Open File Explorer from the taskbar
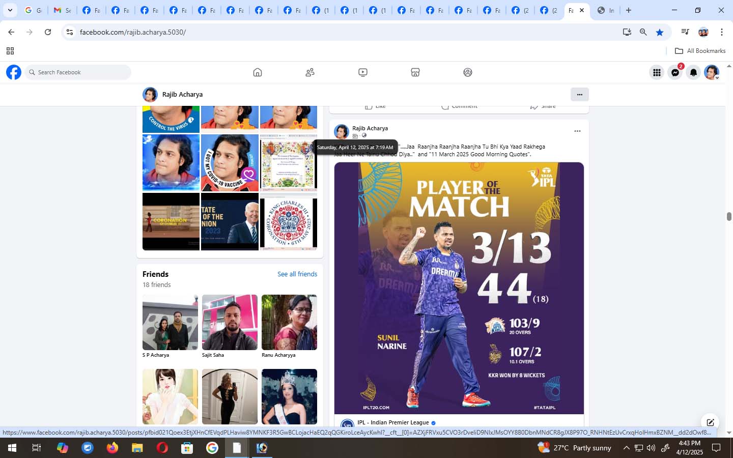Image resolution: width=733 pixels, height=458 pixels. pyautogui.click(x=137, y=448)
